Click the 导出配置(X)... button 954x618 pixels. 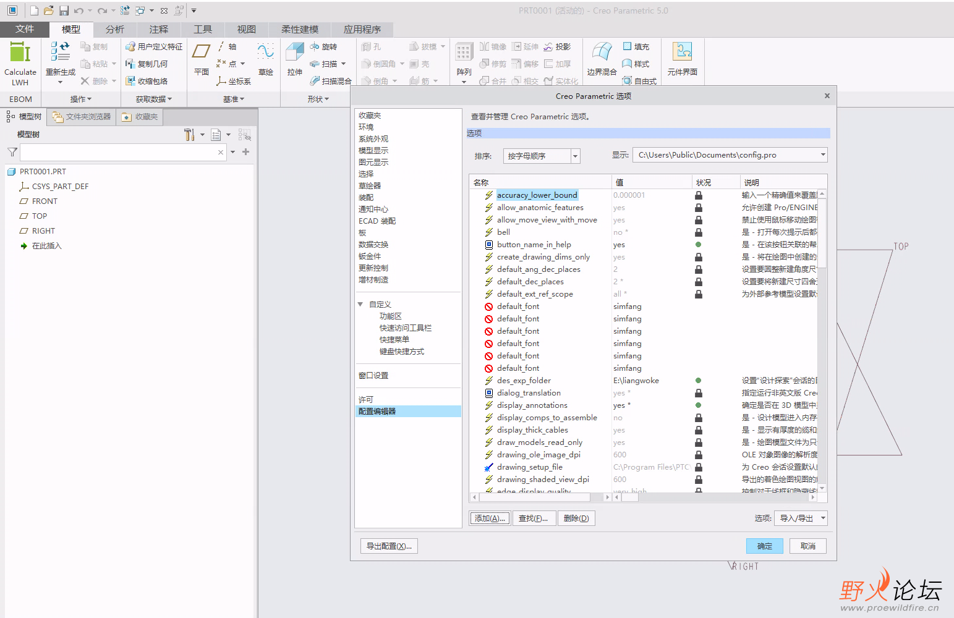pos(390,546)
